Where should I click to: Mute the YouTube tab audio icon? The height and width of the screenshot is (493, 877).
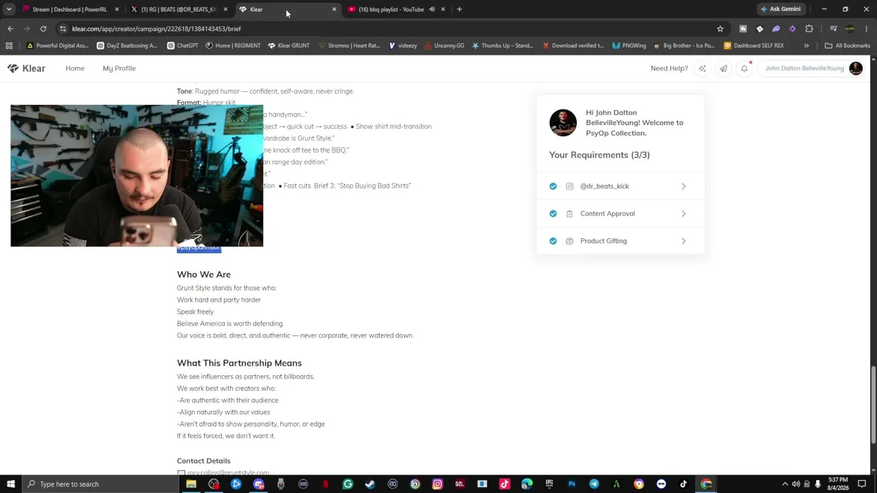(432, 10)
